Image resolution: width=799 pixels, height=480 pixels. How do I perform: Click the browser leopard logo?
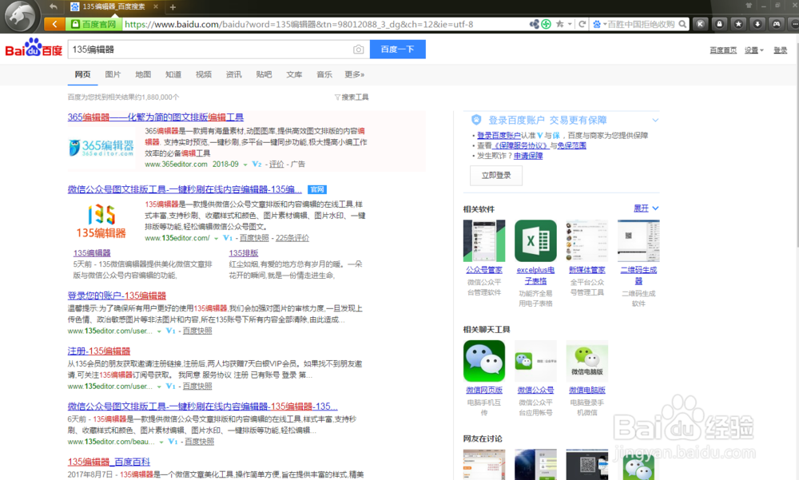pyautogui.click(x=21, y=15)
